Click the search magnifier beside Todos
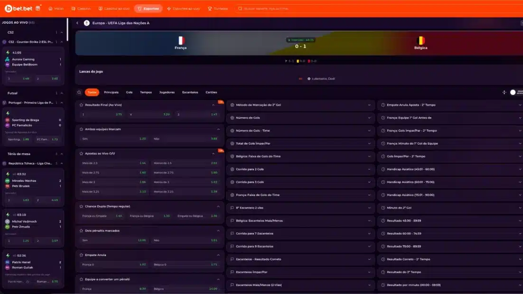The height and width of the screenshot is (294, 523). pyautogui.click(x=79, y=92)
